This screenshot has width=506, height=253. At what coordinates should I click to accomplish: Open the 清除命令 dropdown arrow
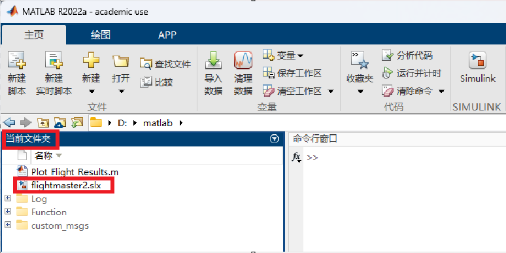pos(441,92)
